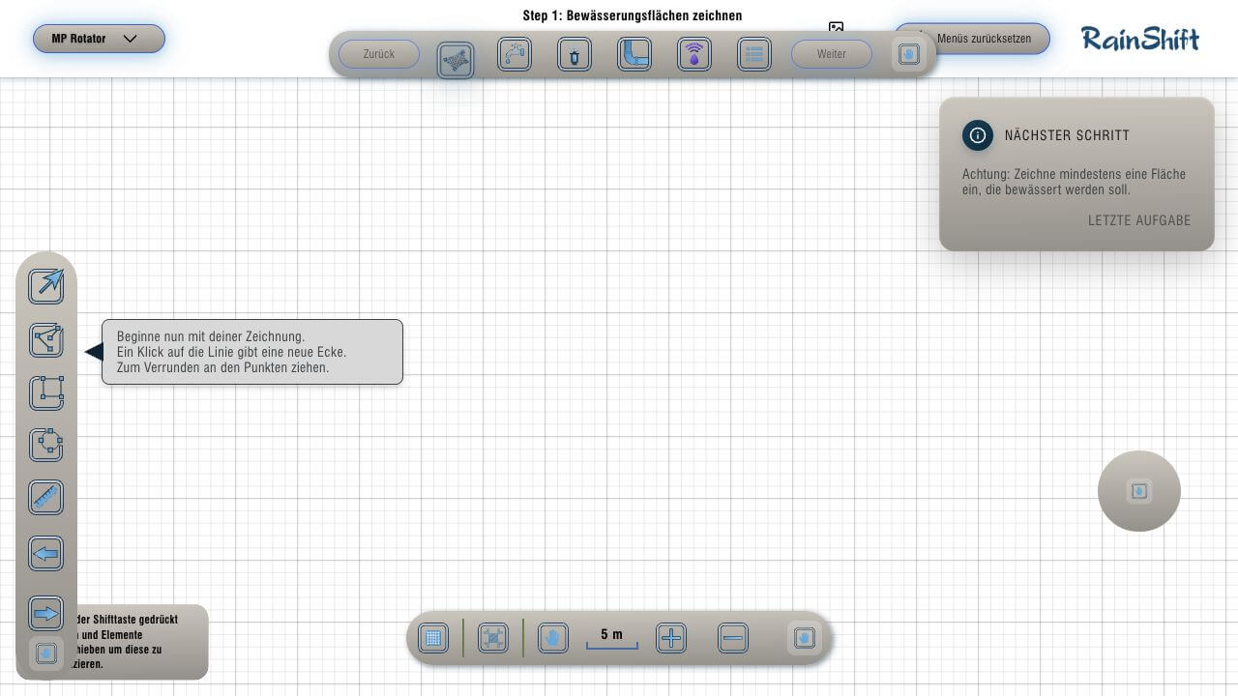Viewport: 1238px width, 696px height.
Task: Click the small image icon near top right
Action: (x=836, y=28)
